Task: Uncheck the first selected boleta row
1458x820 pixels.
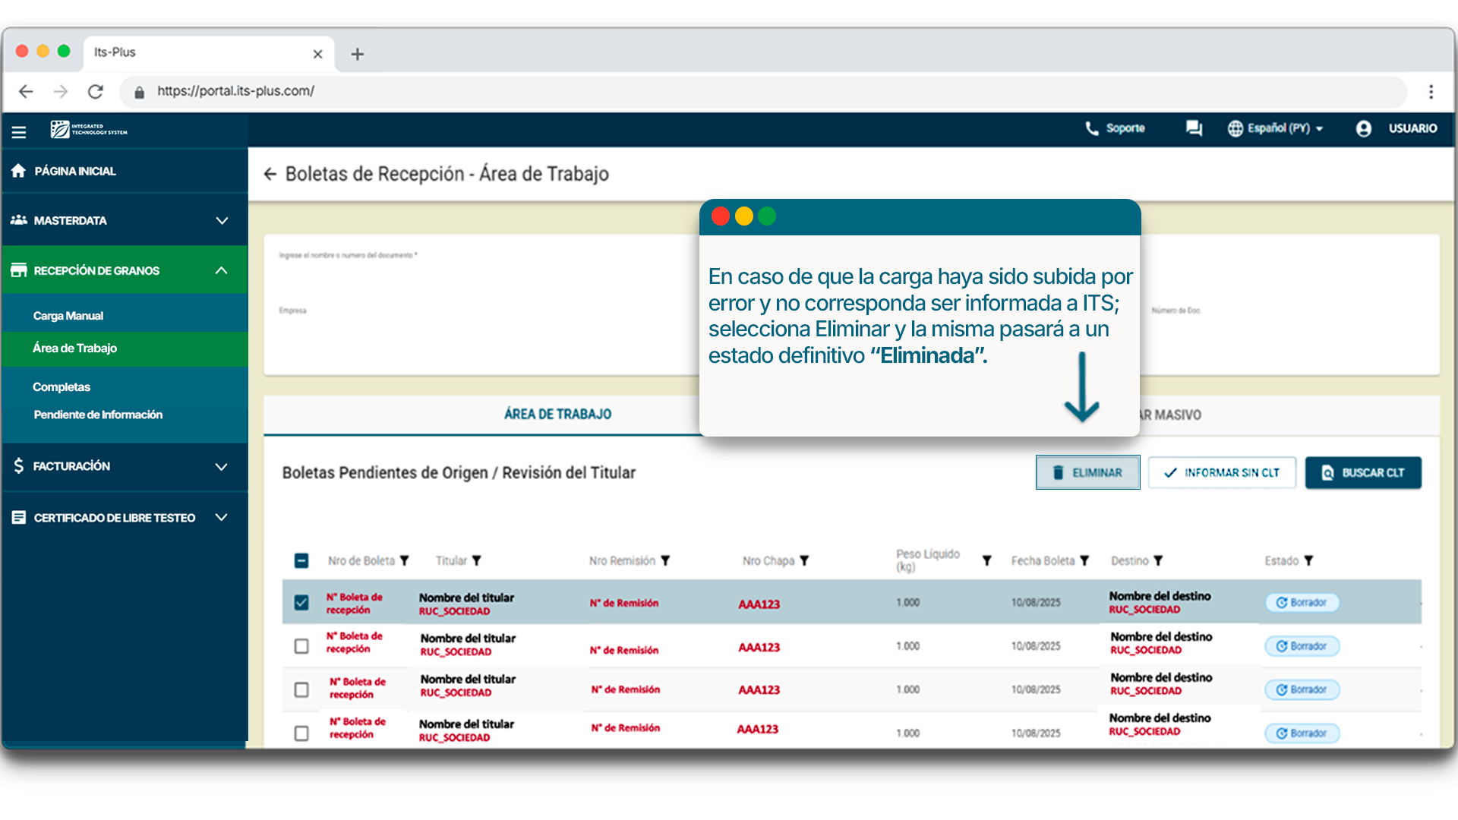Action: 301,603
